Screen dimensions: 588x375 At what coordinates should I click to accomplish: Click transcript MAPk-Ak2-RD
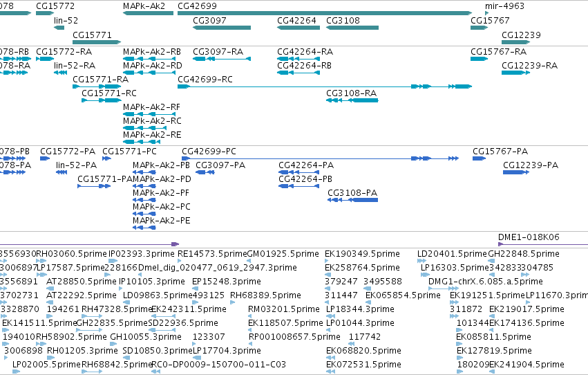[x=149, y=73]
